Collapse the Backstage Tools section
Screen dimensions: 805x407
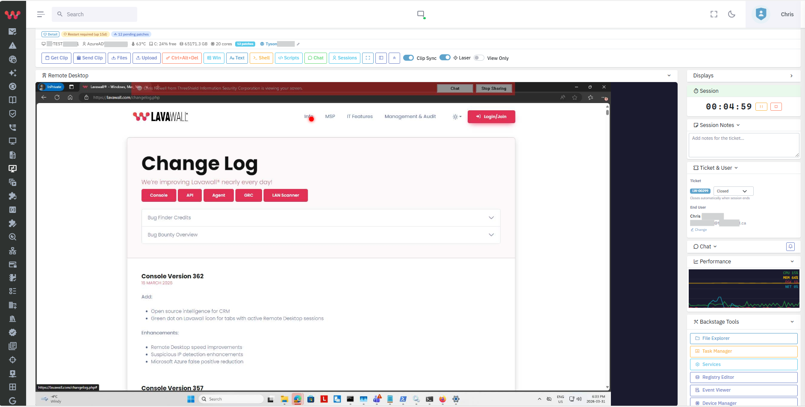pos(792,321)
